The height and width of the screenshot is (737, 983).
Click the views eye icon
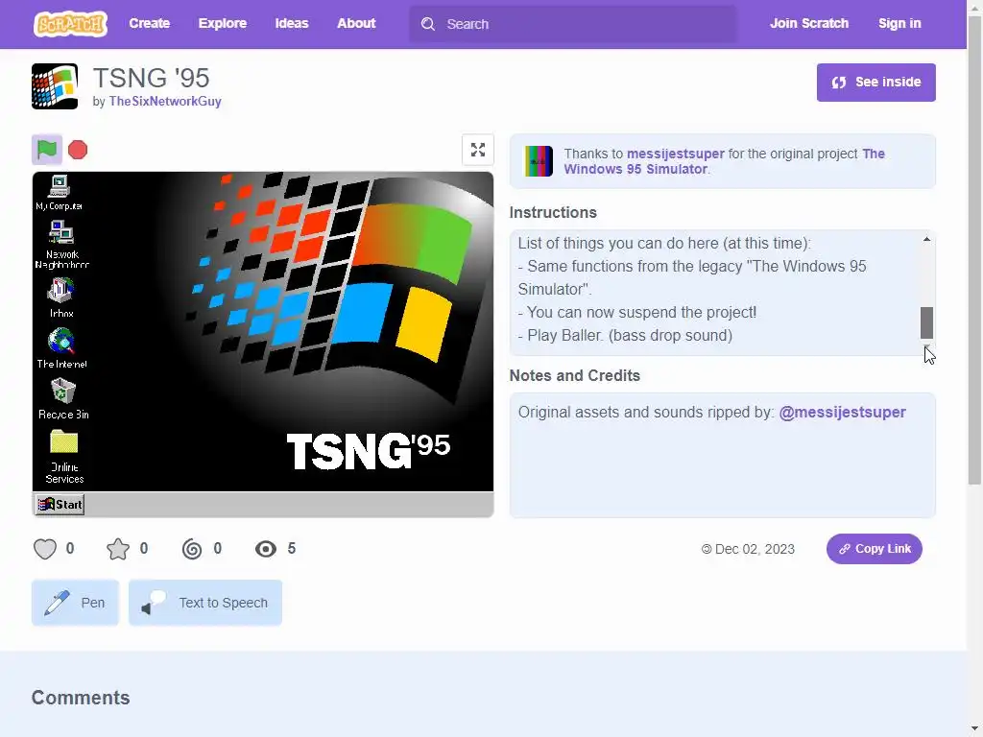click(x=266, y=549)
